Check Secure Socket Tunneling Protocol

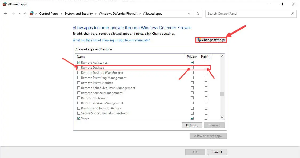(x=79, y=113)
